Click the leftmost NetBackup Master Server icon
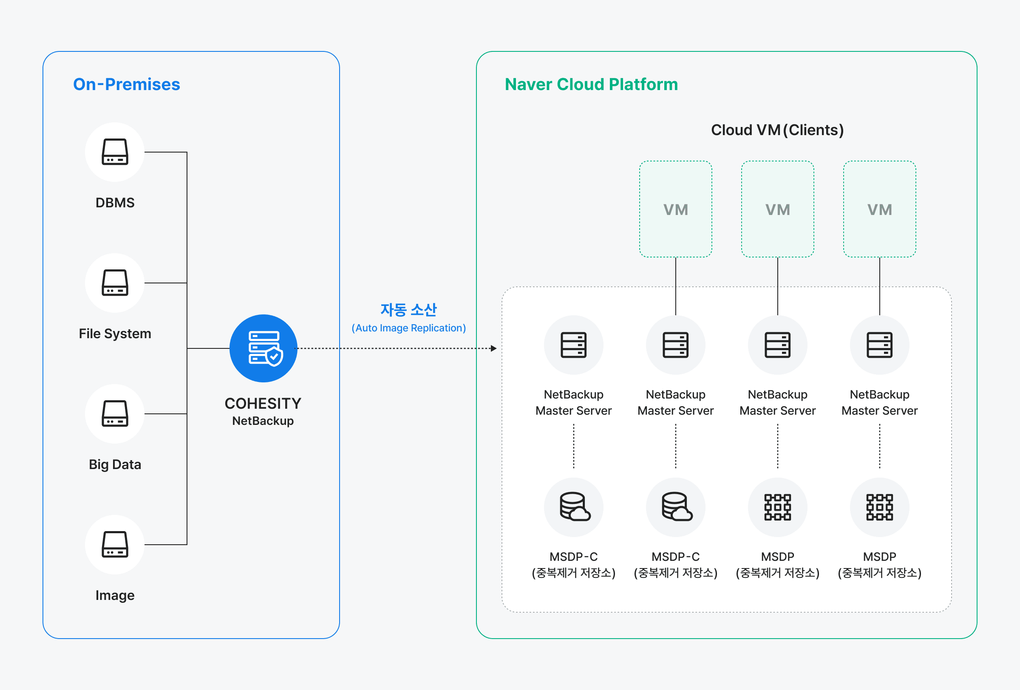This screenshot has height=690, width=1020. (x=574, y=345)
